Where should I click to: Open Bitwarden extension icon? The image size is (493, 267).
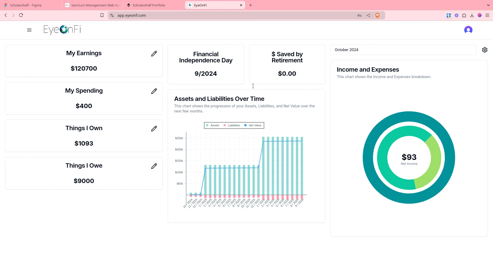coord(449,15)
